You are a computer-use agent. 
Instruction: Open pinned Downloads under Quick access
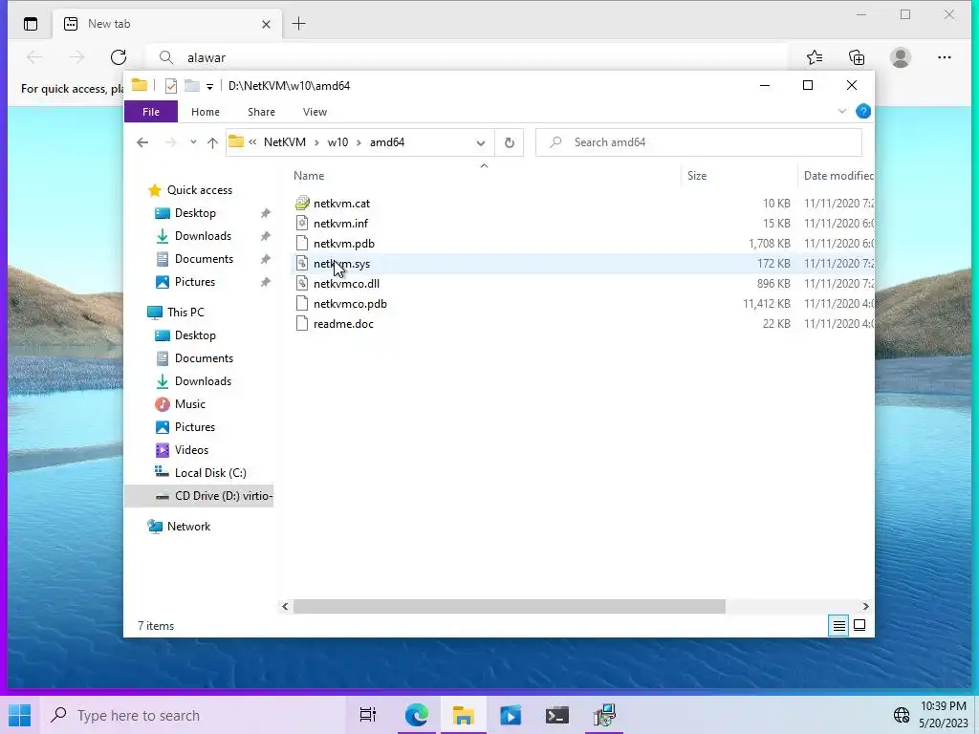203,236
